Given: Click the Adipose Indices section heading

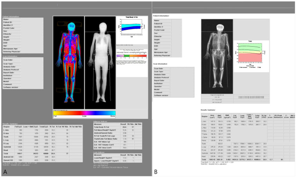Looking at the screenshot, I should coord(100,121).
